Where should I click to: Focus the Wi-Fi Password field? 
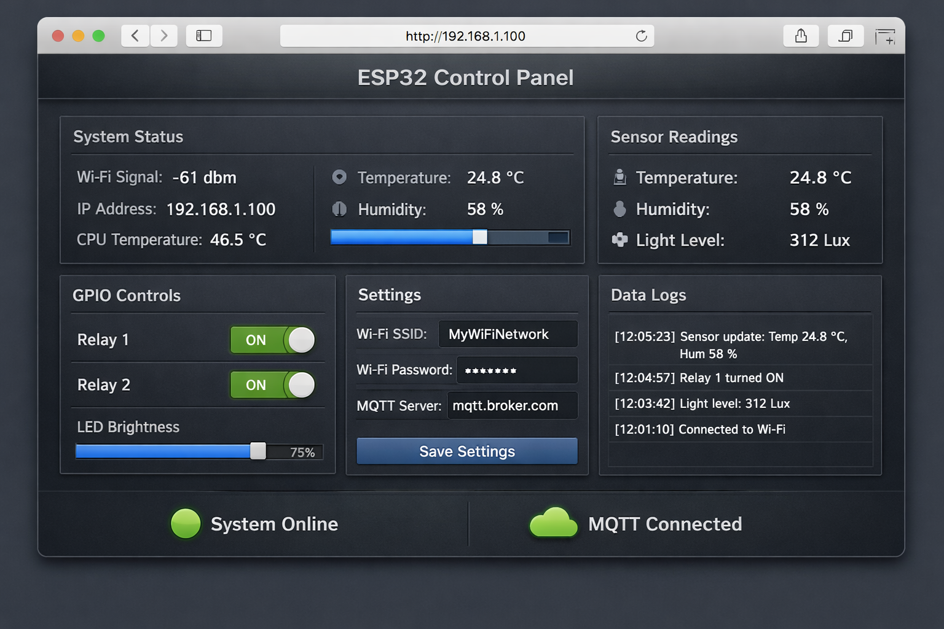pyautogui.click(x=517, y=370)
